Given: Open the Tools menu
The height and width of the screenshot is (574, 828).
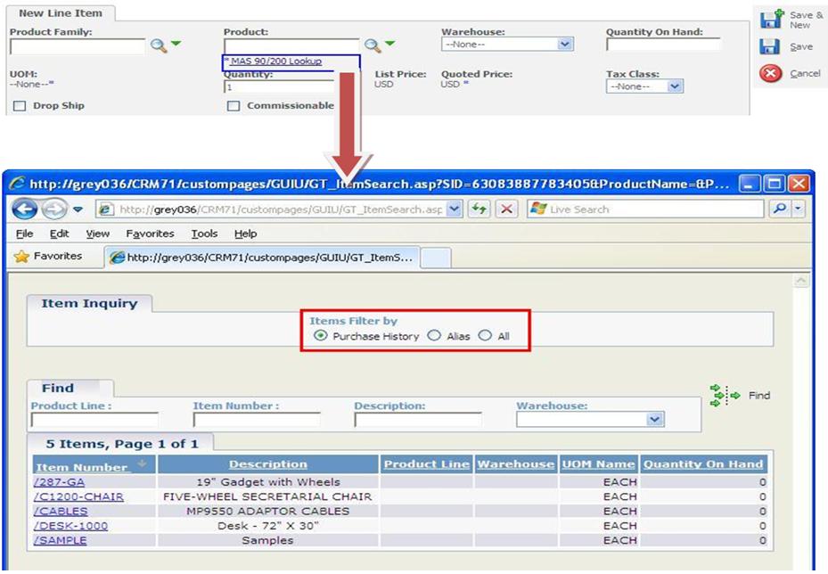Looking at the screenshot, I should pyautogui.click(x=204, y=234).
